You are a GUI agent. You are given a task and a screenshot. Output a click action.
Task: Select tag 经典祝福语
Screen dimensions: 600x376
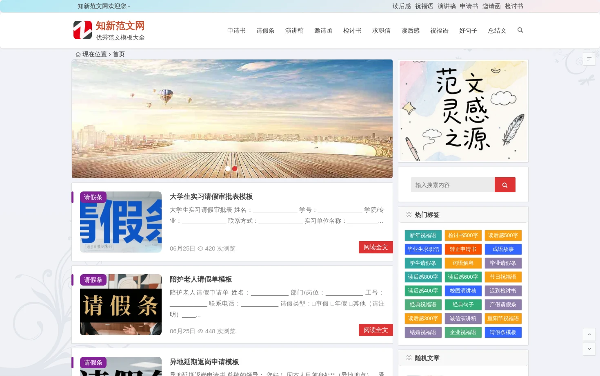pyautogui.click(x=423, y=305)
